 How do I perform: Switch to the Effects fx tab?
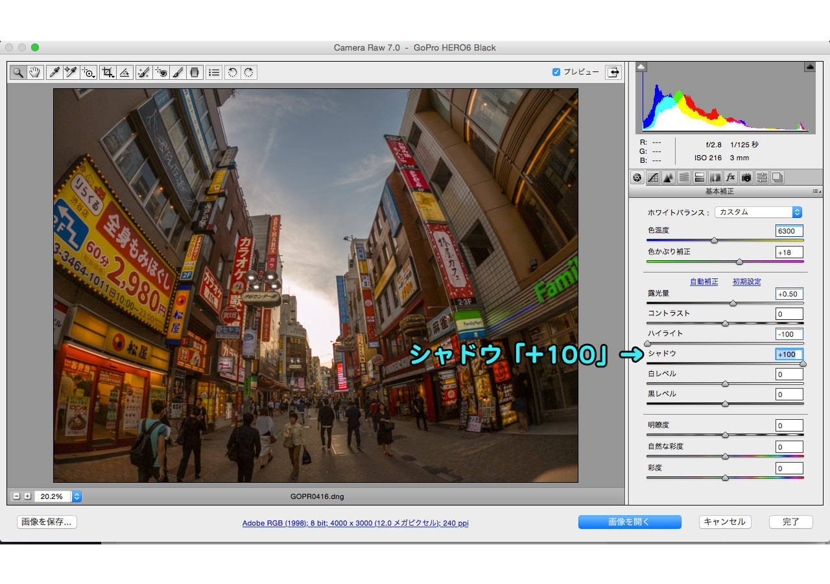pyautogui.click(x=730, y=177)
